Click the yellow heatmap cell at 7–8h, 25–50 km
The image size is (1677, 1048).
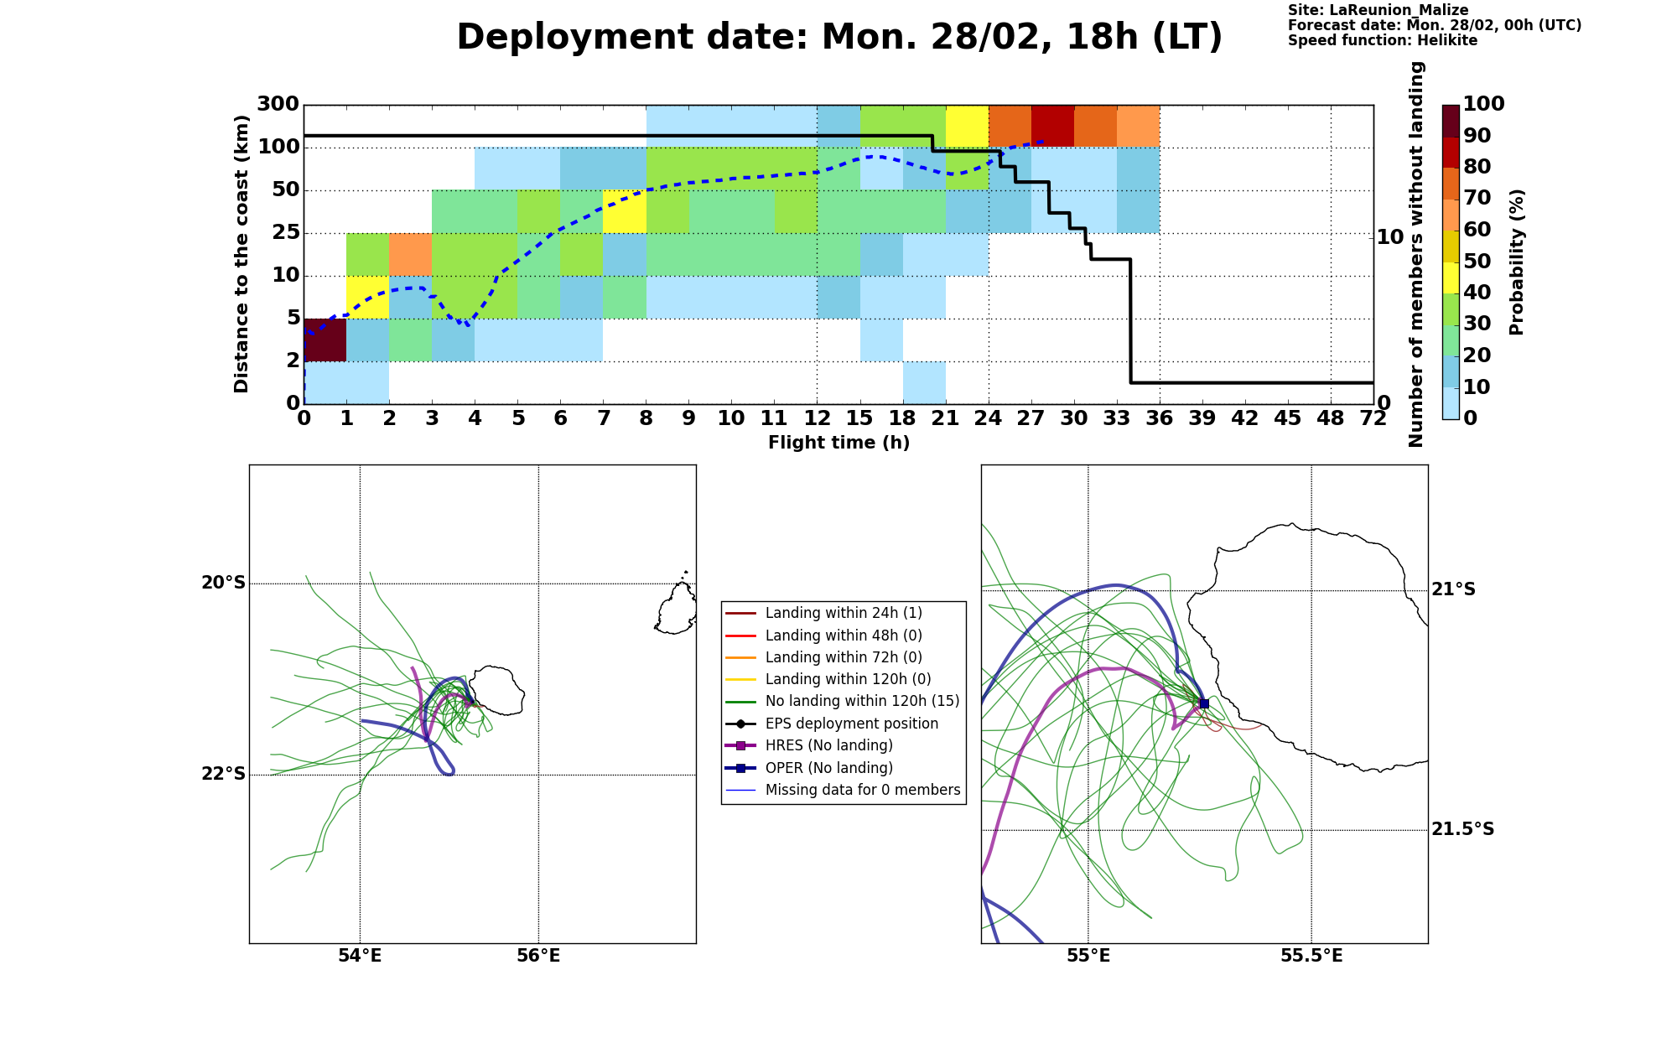(x=625, y=212)
